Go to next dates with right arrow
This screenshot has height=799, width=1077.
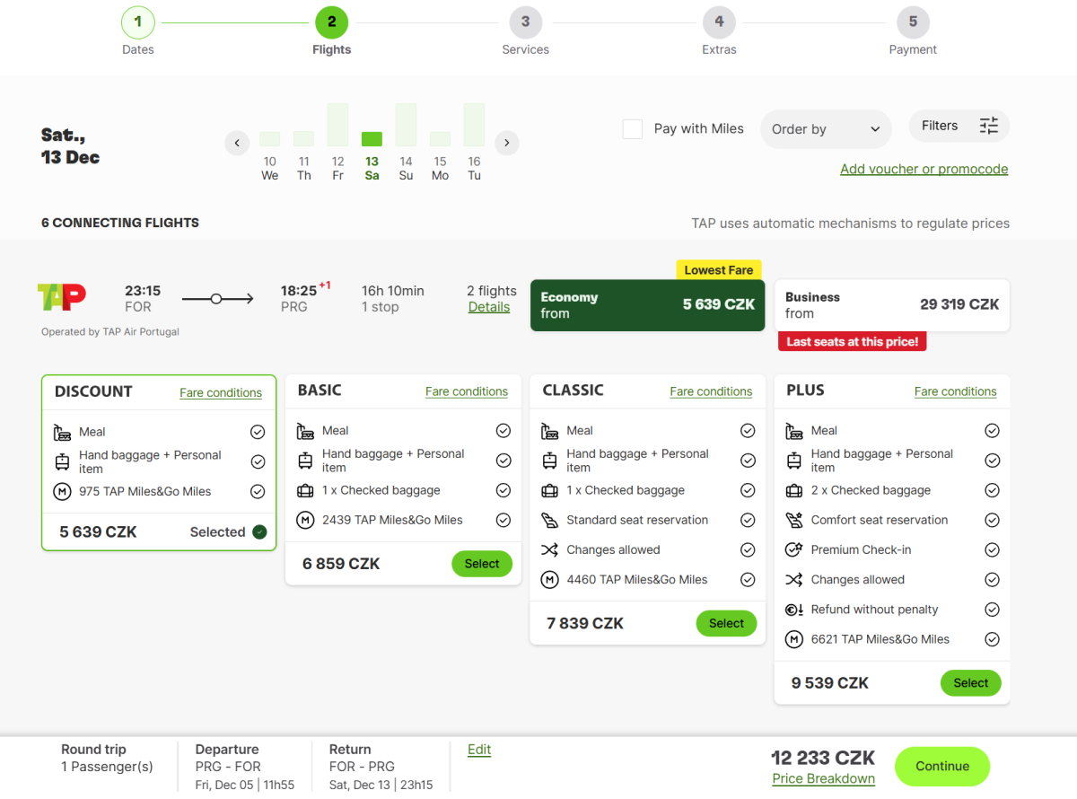pos(507,143)
